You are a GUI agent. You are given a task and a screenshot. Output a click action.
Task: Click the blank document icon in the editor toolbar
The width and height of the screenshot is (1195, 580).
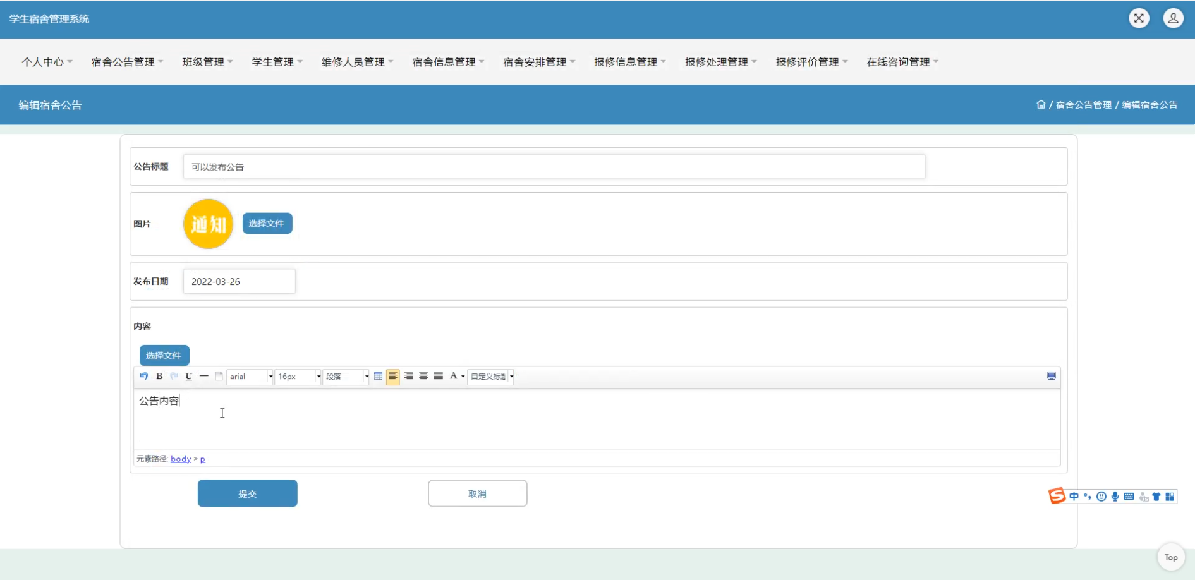coord(219,376)
